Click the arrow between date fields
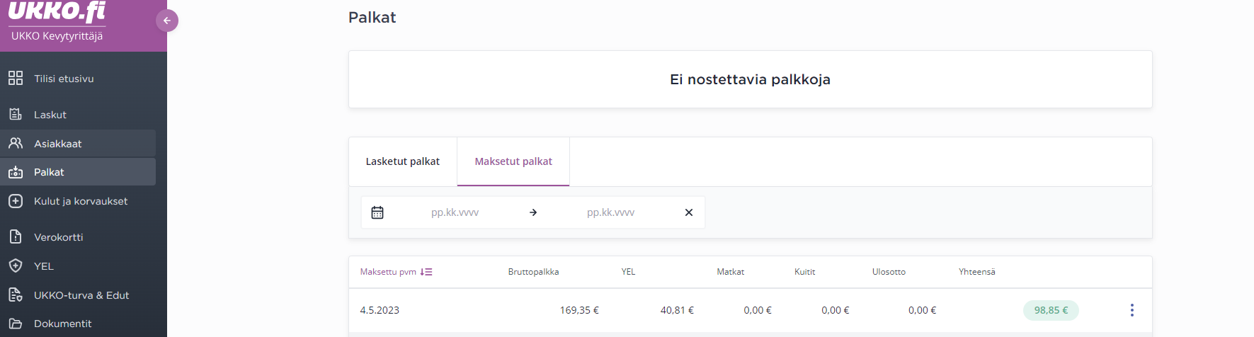 click(533, 212)
